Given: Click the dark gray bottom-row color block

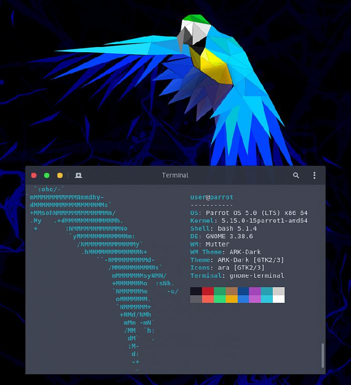Looking at the screenshot, I should (196, 299).
